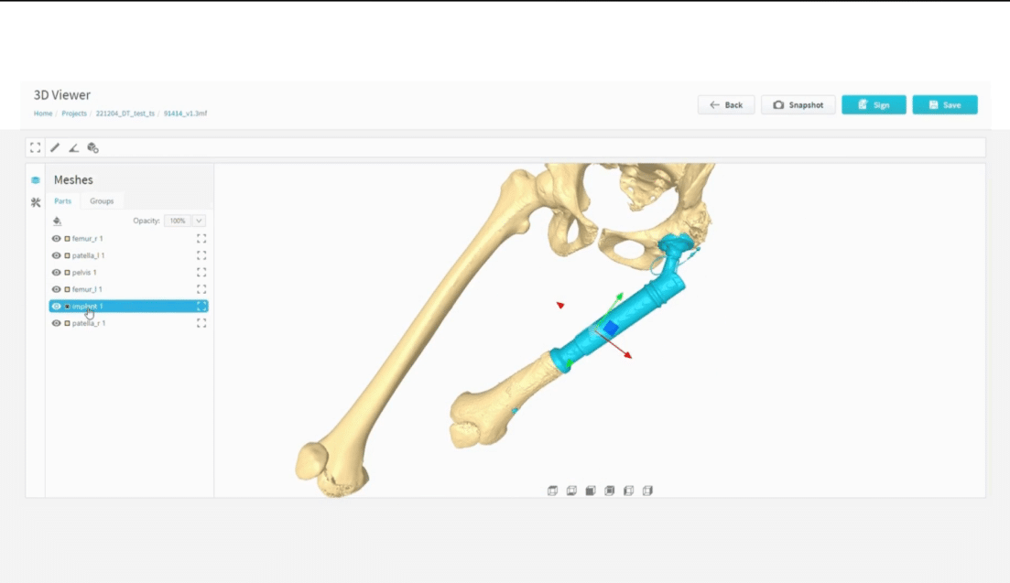The height and width of the screenshot is (583, 1010).
Task: Open the tools wrench sidebar icon
Action: coord(36,202)
